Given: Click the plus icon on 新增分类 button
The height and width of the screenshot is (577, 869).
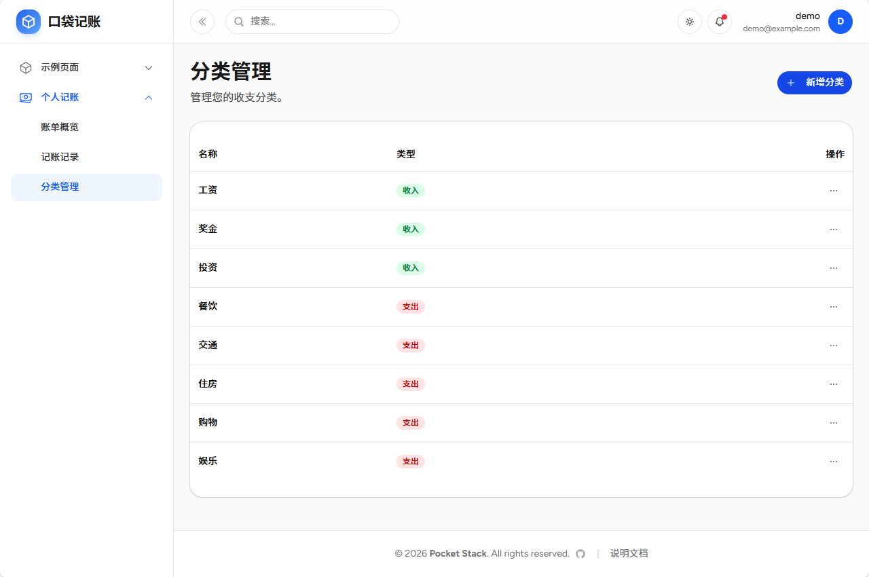Looking at the screenshot, I should pos(790,83).
